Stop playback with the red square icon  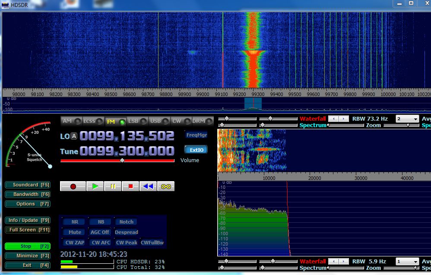[130, 186]
